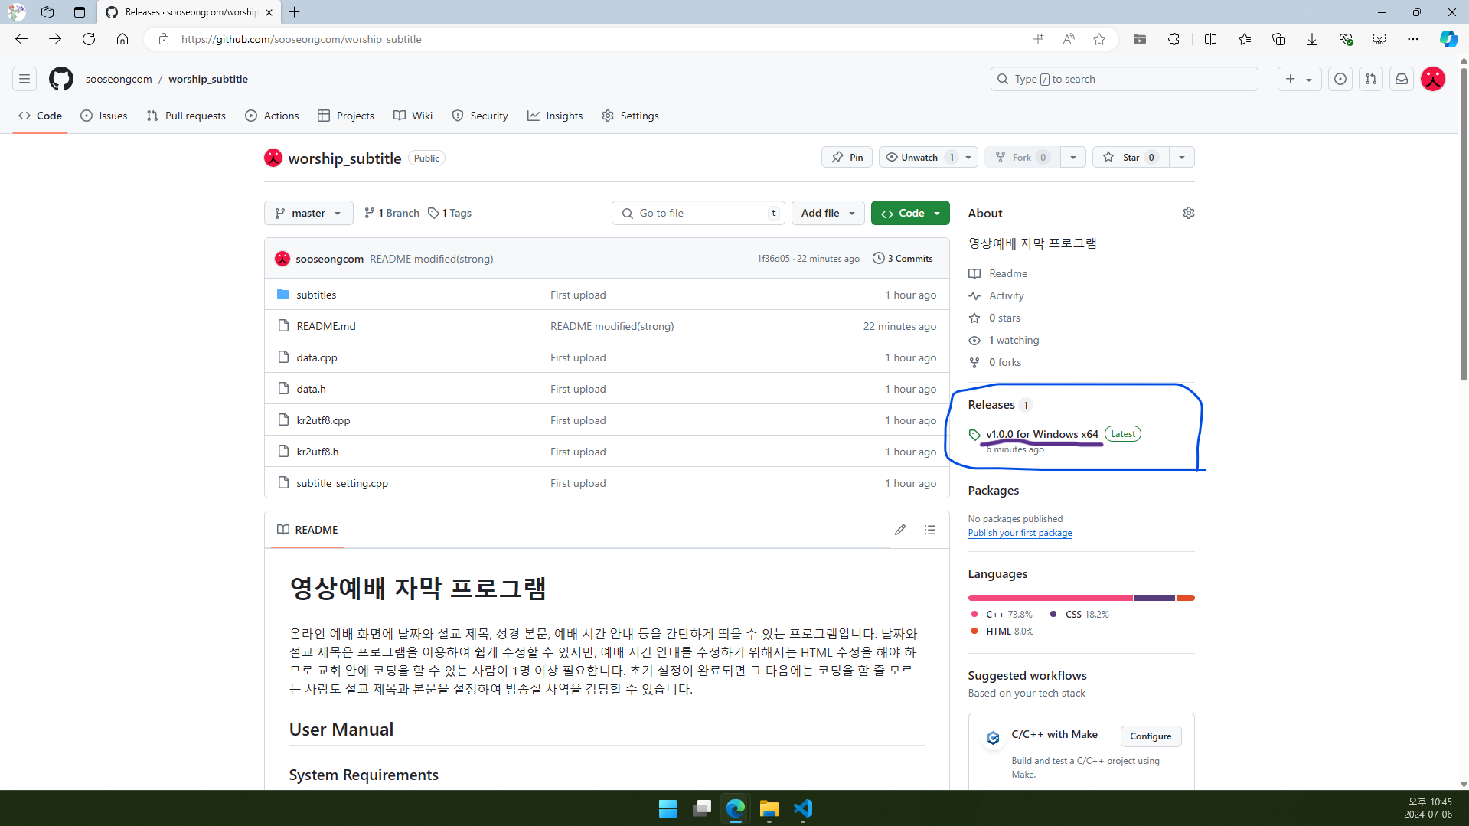1469x826 pixels.
Task: Open a new browser tab
Action: point(295,12)
